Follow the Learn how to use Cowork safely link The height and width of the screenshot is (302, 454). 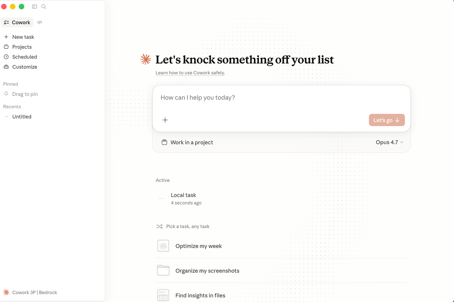pos(190,73)
